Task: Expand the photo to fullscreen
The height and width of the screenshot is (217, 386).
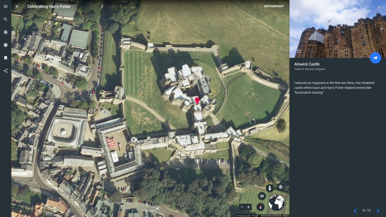Action: point(299,51)
